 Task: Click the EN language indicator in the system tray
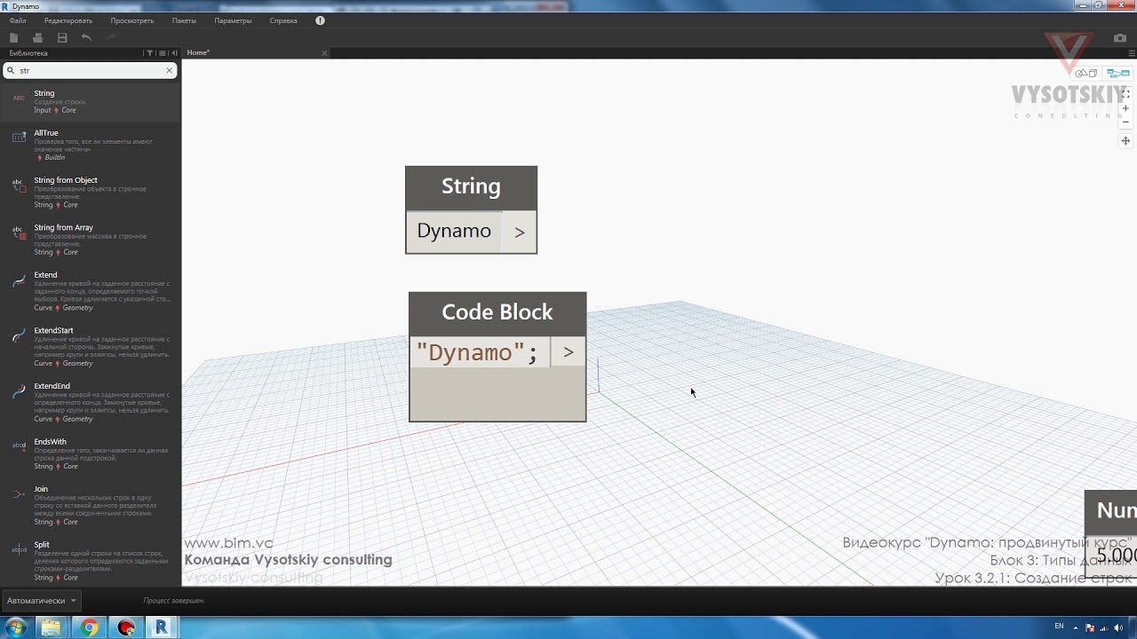tap(1059, 626)
